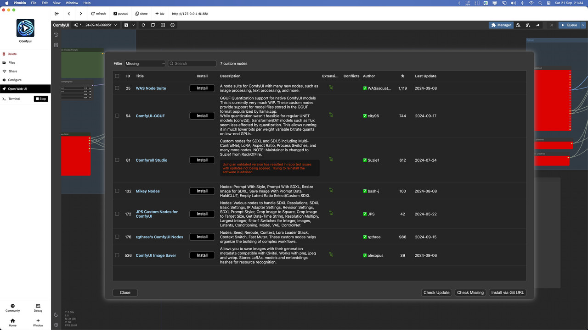The height and width of the screenshot is (330, 588).
Task: Click the clear workflow ban icon
Action: (x=172, y=25)
